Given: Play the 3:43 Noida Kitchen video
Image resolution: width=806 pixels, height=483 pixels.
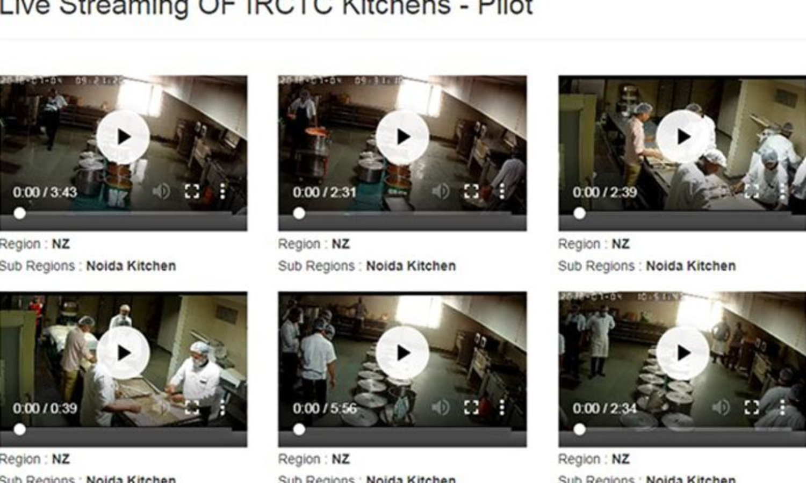Looking at the screenshot, I should pyautogui.click(x=123, y=137).
